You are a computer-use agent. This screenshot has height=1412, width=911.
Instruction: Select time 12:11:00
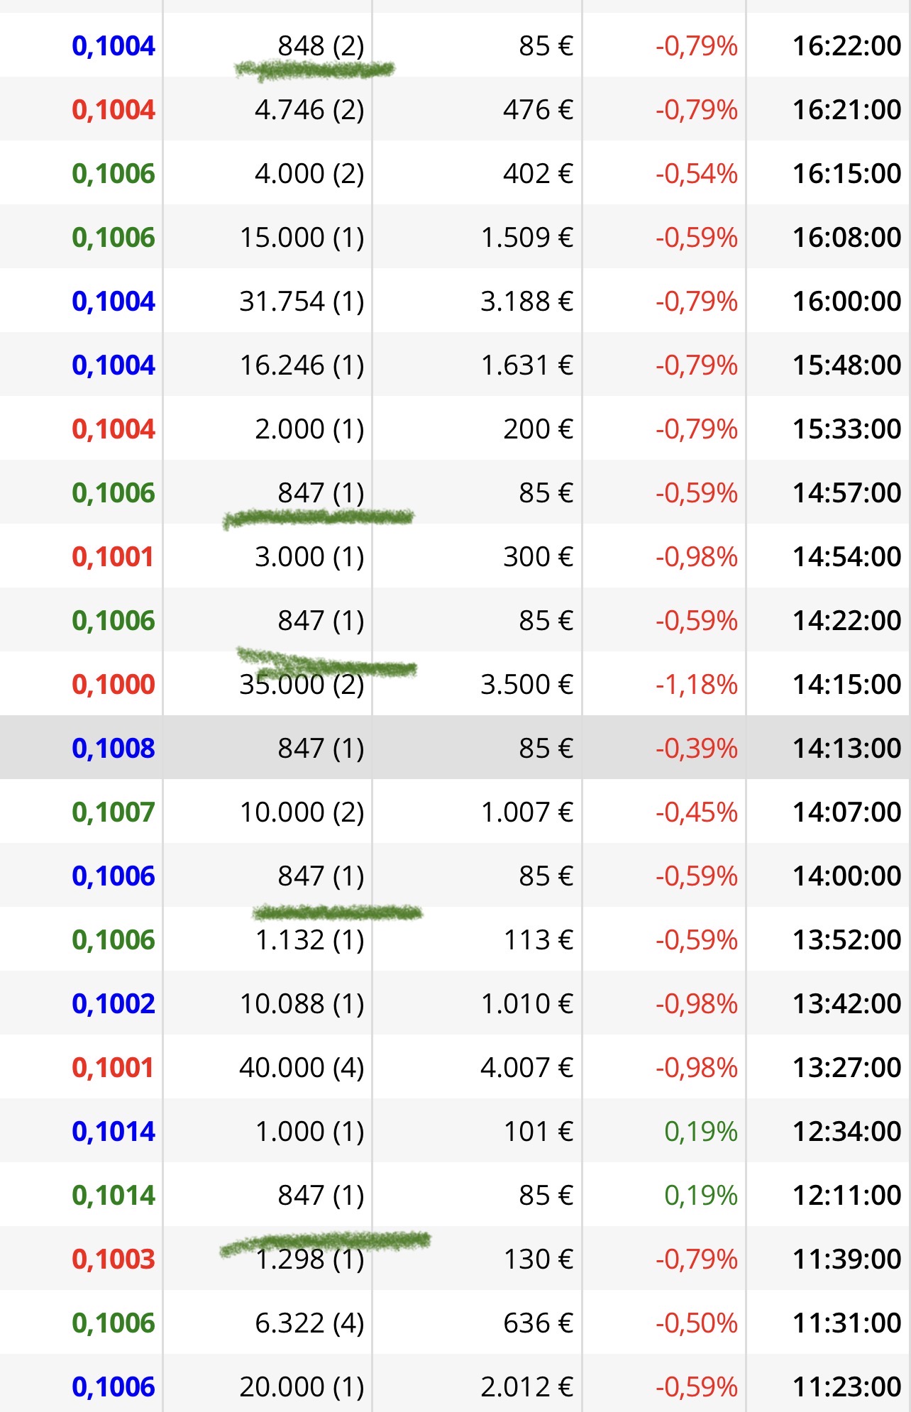(x=846, y=1196)
